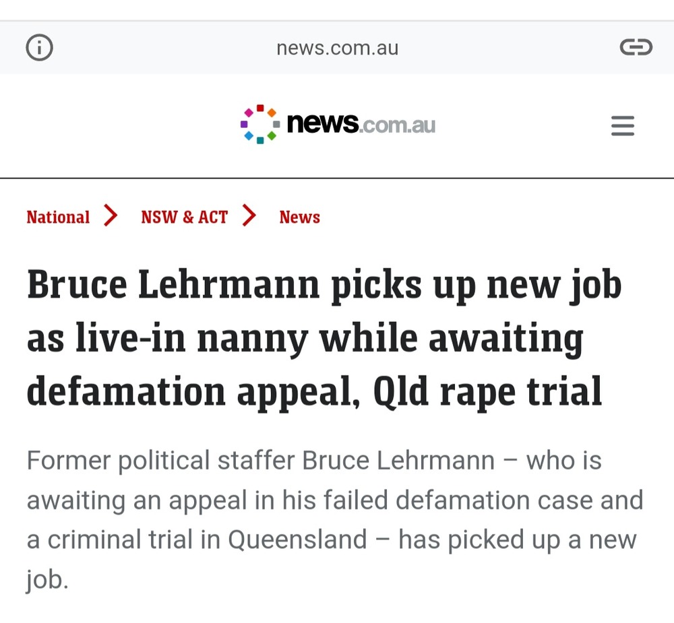The height and width of the screenshot is (623, 674).
Task: Open the hamburger navigation menu
Action: (x=622, y=125)
